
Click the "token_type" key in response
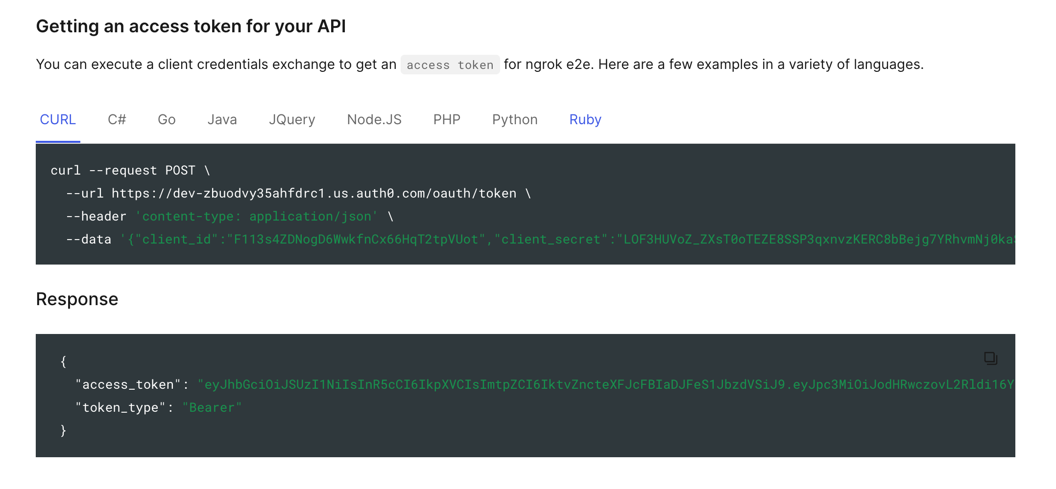[120, 407]
